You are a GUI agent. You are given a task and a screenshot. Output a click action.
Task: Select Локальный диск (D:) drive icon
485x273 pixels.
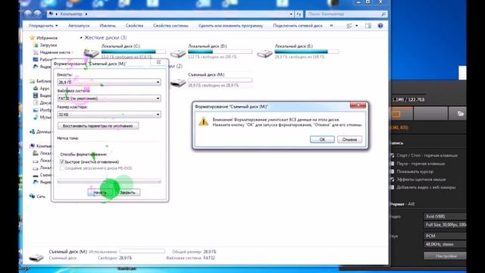pos(178,53)
